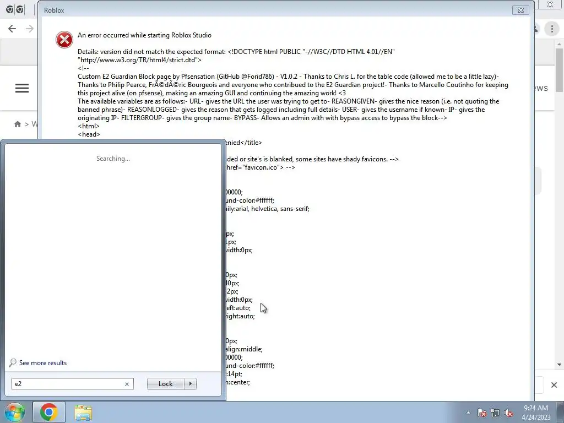Close the Roblox error dialog
Image resolution: width=564 pixels, height=423 pixels.
[x=520, y=10]
